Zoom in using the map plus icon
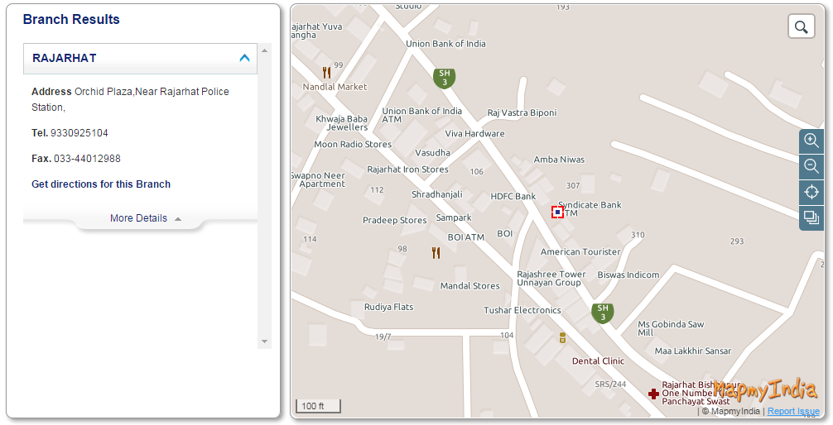This screenshot has width=833, height=425. [811, 141]
